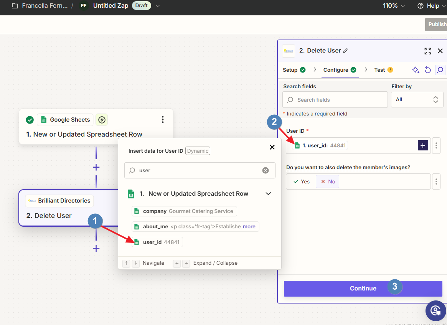Screen dimensions: 447x325
Task: Click the mapped user_id 44841 pill
Action: point(320,145)
